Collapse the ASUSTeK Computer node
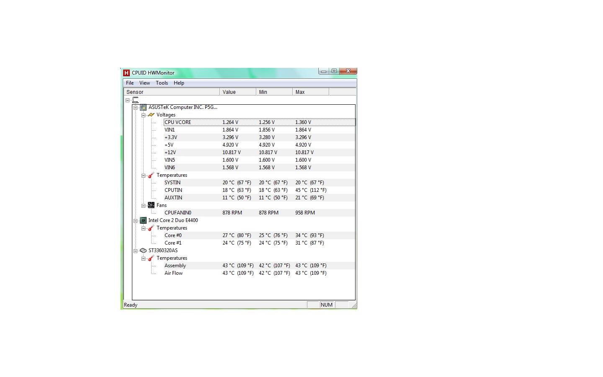This screenshot has width=603, height=377. [136, 108]
